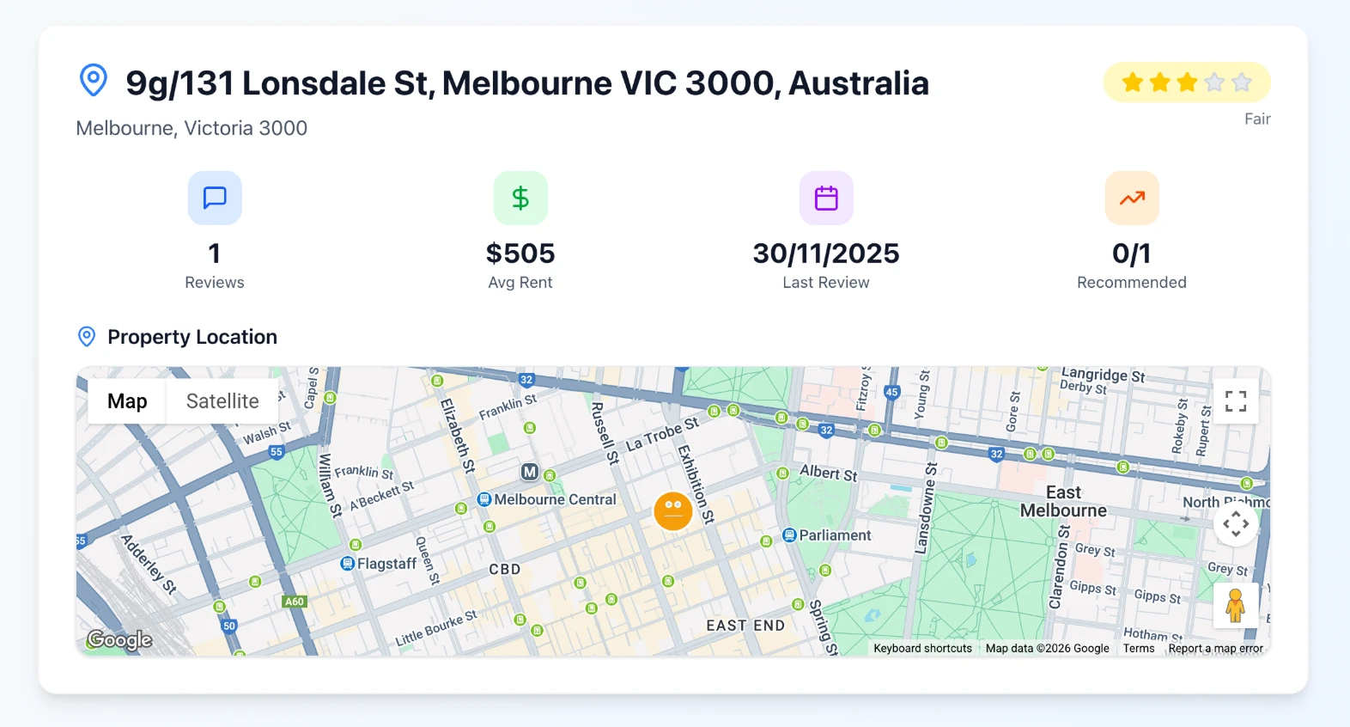Viewport: 1350px width, 727px height.
Task: Click the Street View Pegman icon
Action: click(1235, 606)
